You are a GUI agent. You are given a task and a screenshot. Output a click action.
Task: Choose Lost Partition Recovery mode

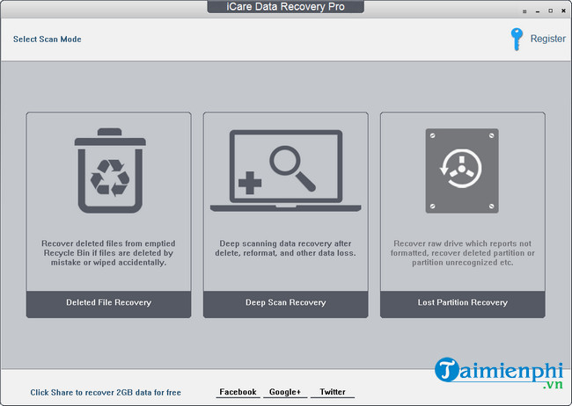[462, 302]
